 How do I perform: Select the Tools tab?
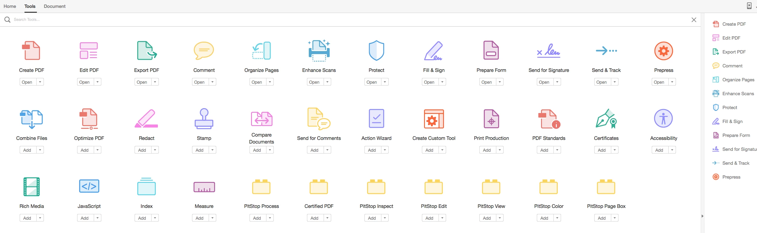coord(30,6)
